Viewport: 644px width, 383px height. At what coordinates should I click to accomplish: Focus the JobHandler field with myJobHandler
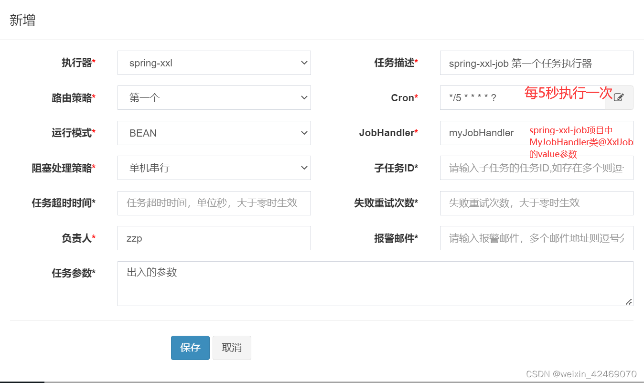point(537,133)
